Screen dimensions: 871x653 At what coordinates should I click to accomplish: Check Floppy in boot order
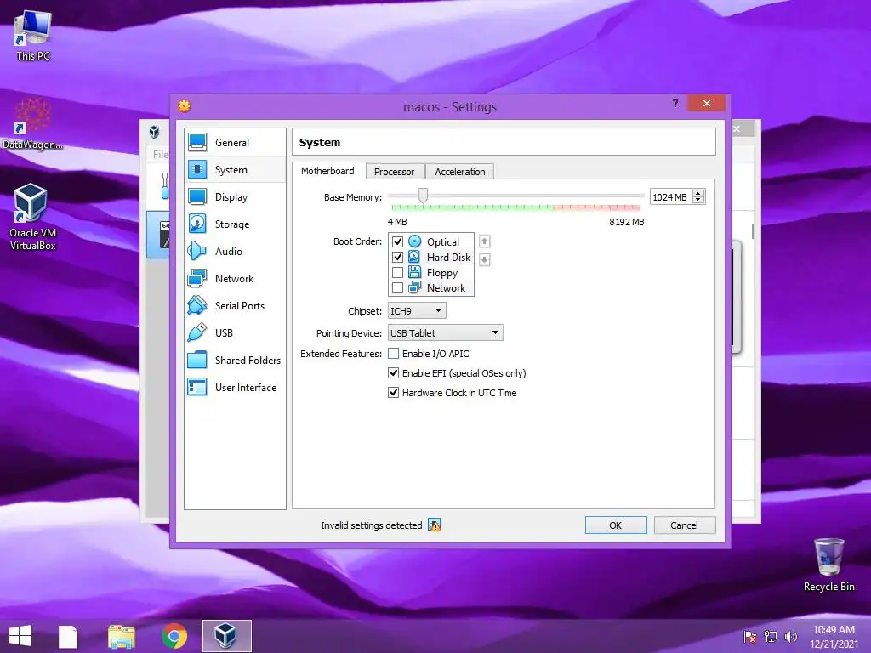pyautogui.click(x=397, y=273)
